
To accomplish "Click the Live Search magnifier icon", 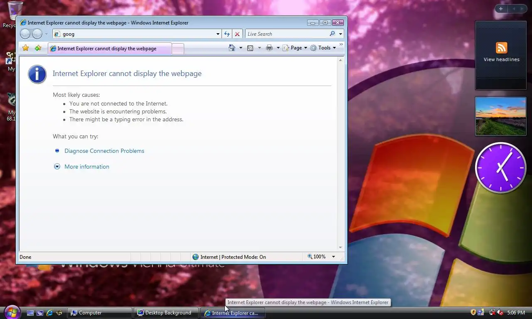I will pyautogui.click(x=332, y=34).
